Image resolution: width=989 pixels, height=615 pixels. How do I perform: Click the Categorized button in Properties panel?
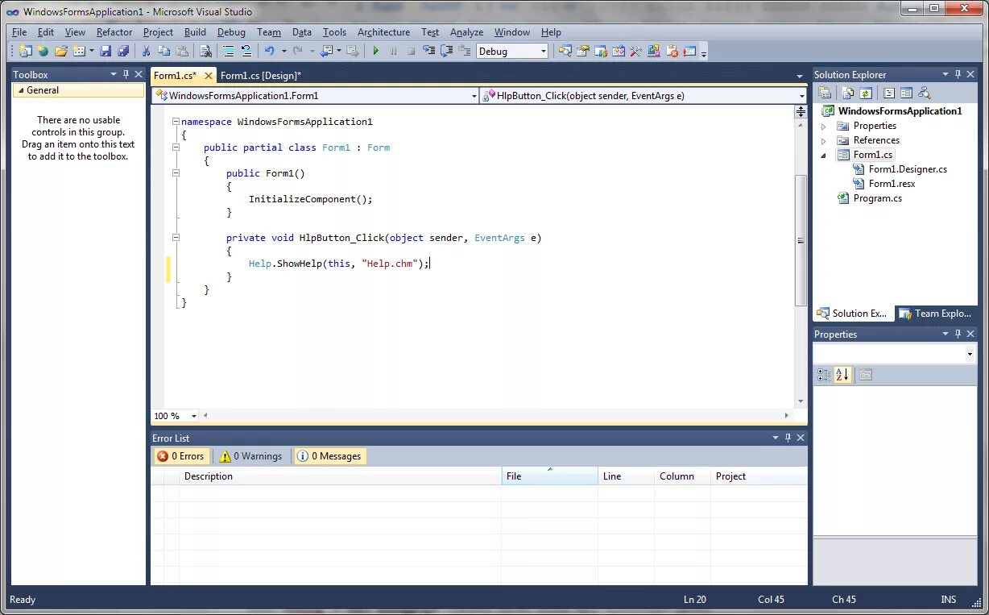tap(824, 375)
